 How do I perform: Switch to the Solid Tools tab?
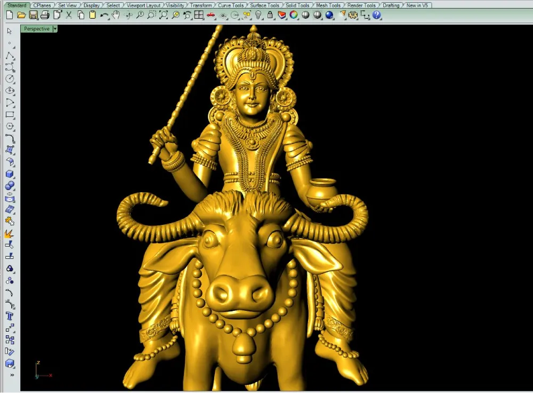[x=297, y=5]
